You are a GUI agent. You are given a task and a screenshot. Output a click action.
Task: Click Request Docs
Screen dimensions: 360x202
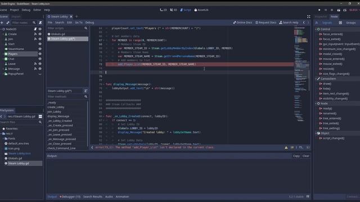(x=265, y=22)
